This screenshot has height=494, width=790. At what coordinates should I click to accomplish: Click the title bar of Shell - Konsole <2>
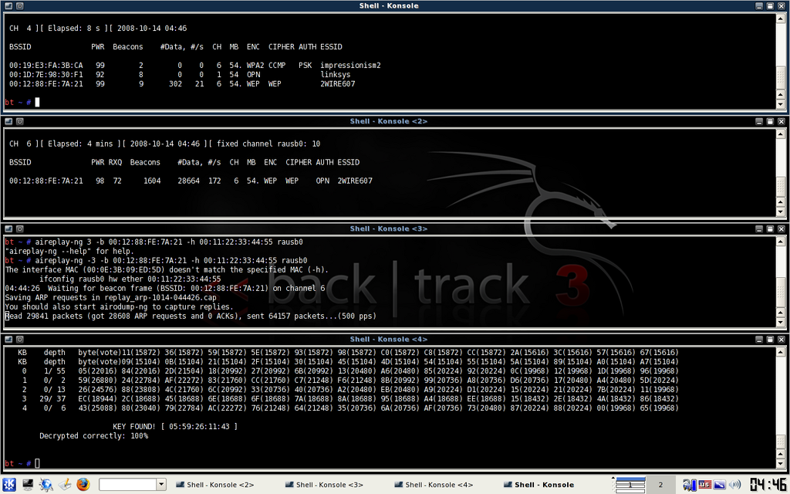point(389,121)
